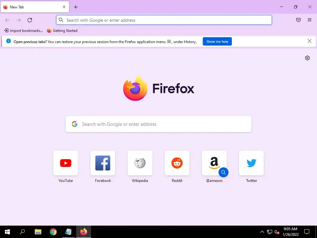The height and width of the screenshot is (238, 317).
Task: Select the New Tab tab
Action: [x=35, y=7]
